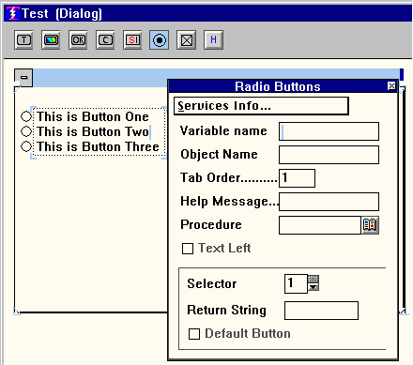Viewport: 413px width, 365px height.
Task: Click the Help Message field
Action: click(x=329, y=202)
